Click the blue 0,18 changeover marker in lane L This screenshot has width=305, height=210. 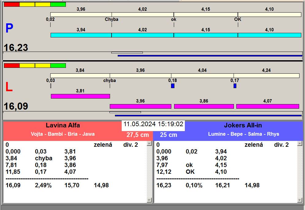pyautogui.click(x=173, y=86)
